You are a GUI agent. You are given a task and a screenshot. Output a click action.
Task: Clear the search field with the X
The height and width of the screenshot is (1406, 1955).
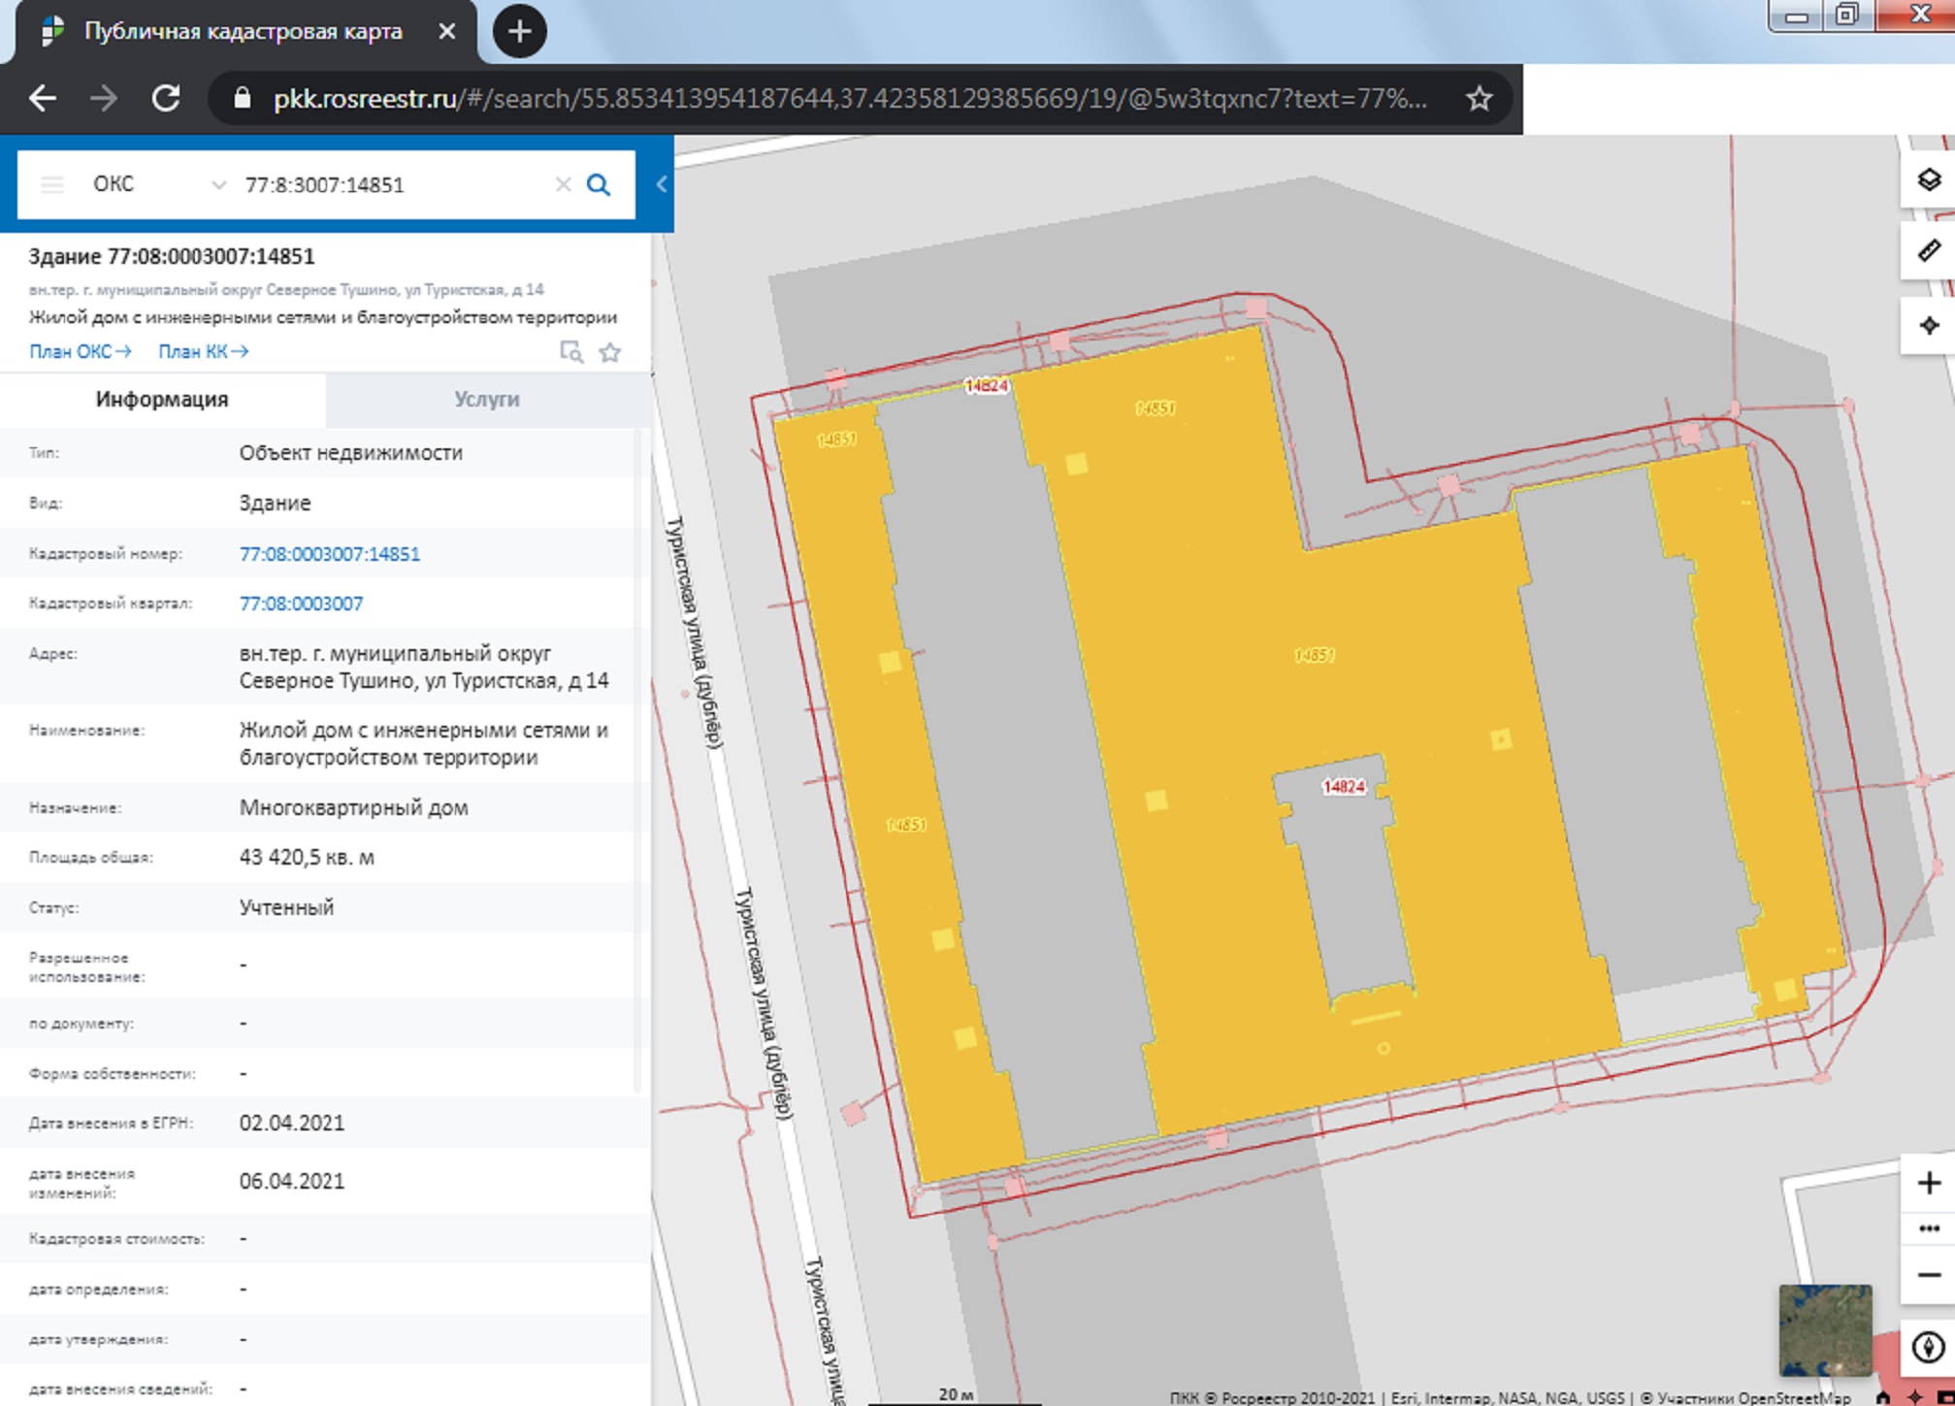(563, 184)
